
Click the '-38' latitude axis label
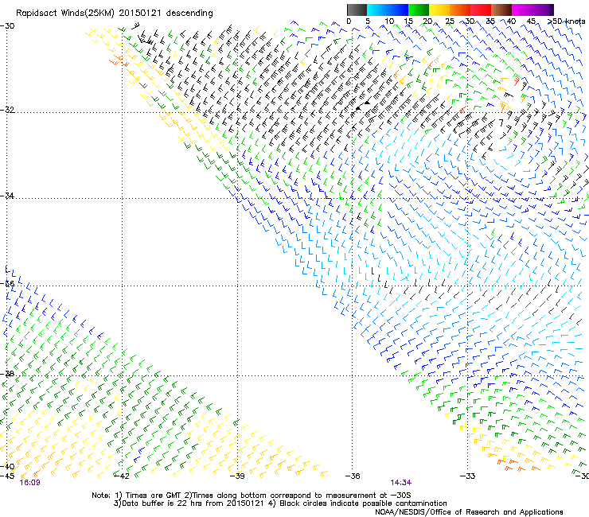tap(7, 374)
